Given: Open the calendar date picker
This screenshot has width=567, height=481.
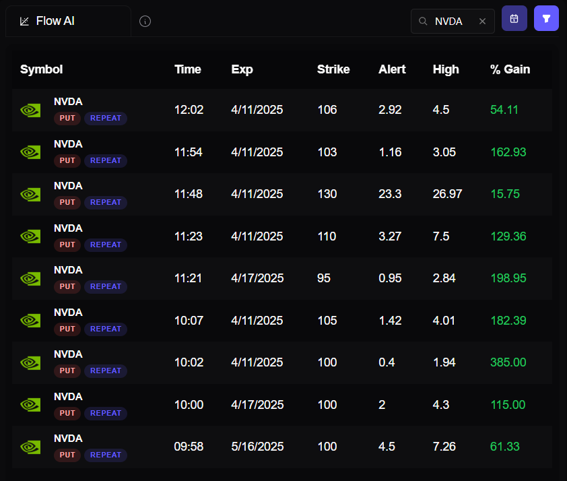Looking at the screenshot, I should 514,18.
